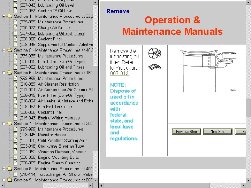Click the page icon beside Engine Mounting Bolts
Screen dimensions: 251x188
click(15, 157)
